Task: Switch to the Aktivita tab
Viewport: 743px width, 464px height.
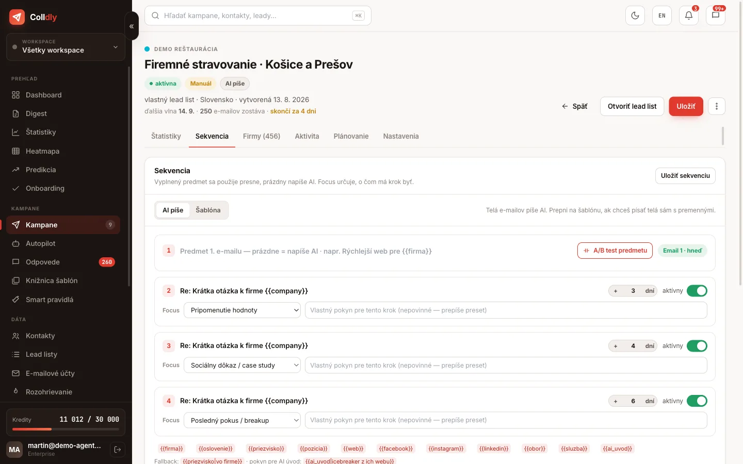Action: click(307, 136)
